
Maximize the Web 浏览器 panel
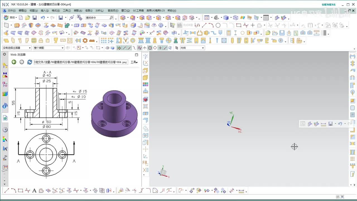click(x=136, y=55)
